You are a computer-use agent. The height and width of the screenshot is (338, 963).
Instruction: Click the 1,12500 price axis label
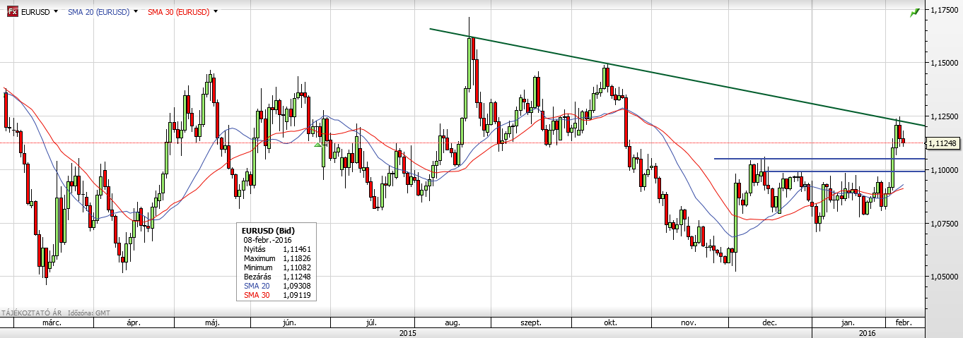click(x=945, y=116)
